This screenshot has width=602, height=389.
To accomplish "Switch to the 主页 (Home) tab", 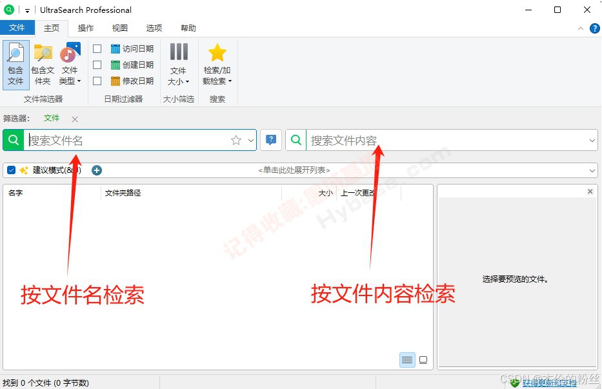I will click(x=52, y=28).
